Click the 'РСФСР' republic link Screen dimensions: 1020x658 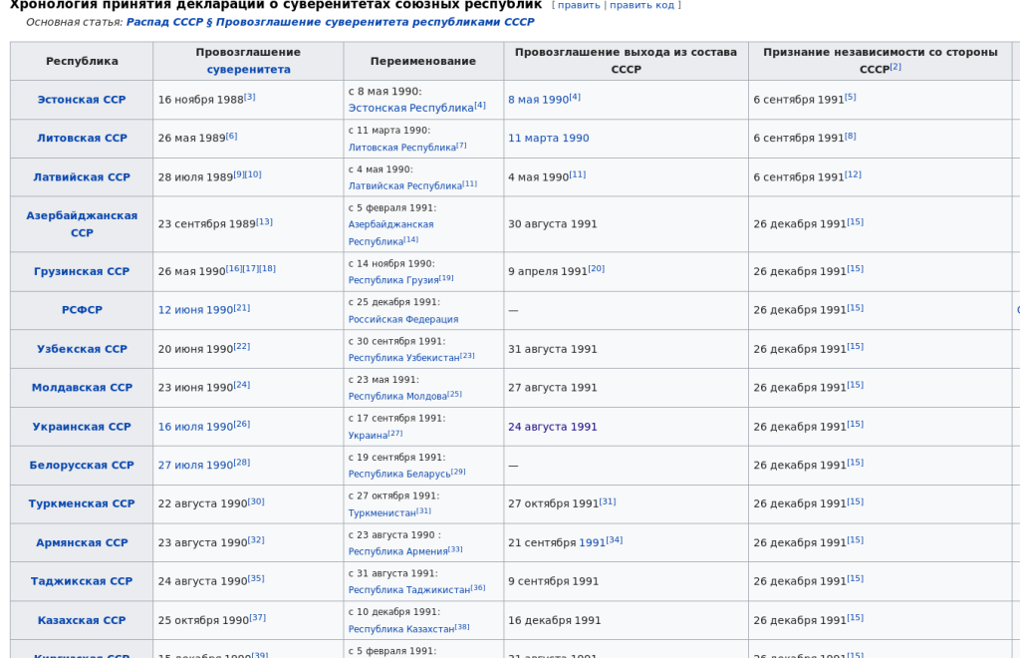[82, 310]
